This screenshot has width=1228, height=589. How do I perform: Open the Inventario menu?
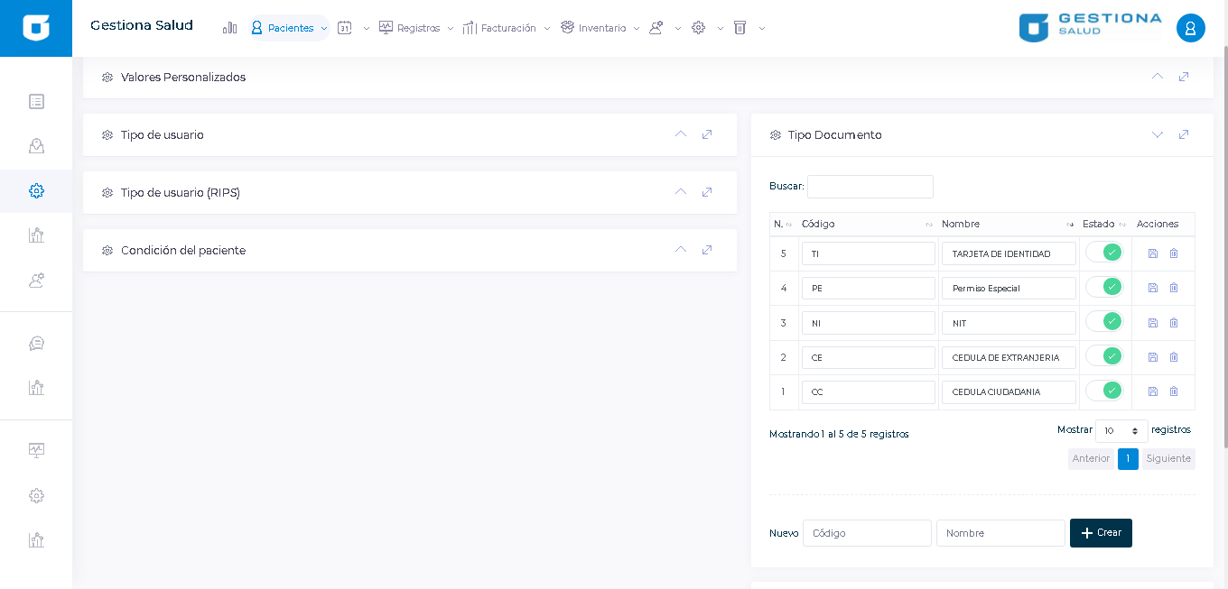click(600, 28)
